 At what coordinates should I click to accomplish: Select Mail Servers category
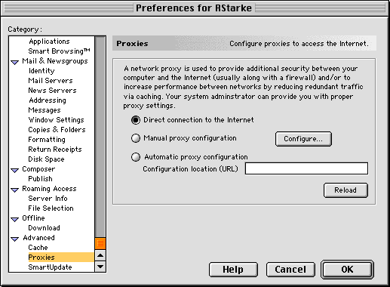tap(51, 81)
